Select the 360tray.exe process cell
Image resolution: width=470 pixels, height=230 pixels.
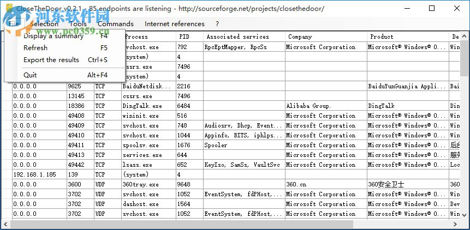coord(149,185)
